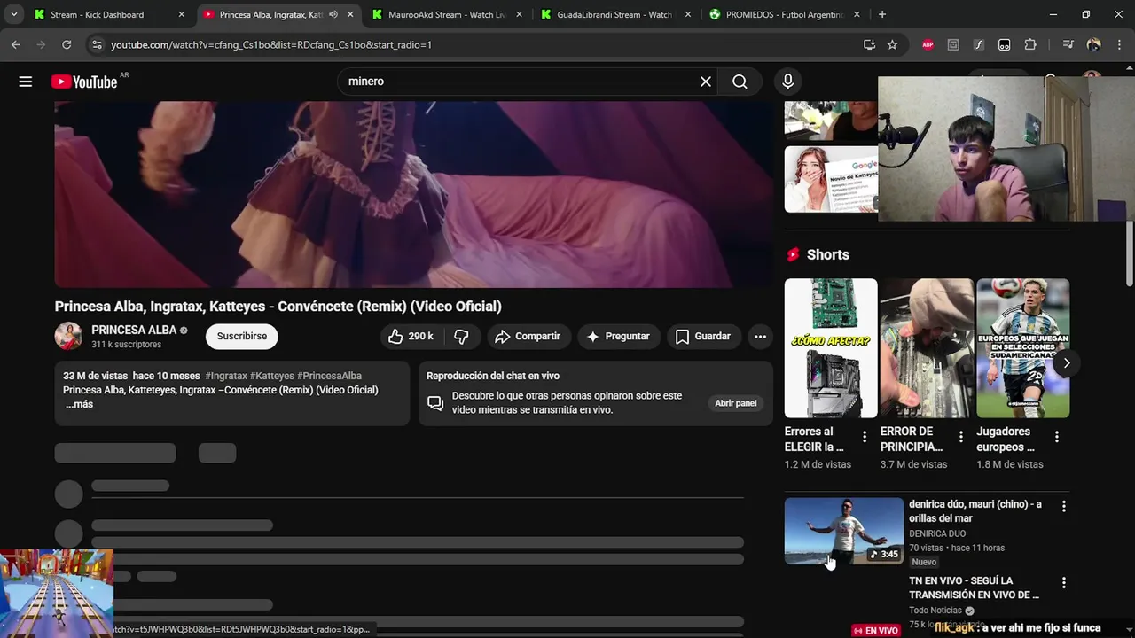Open the PRINCESA ALBA channel avatar

pos(68,337)
